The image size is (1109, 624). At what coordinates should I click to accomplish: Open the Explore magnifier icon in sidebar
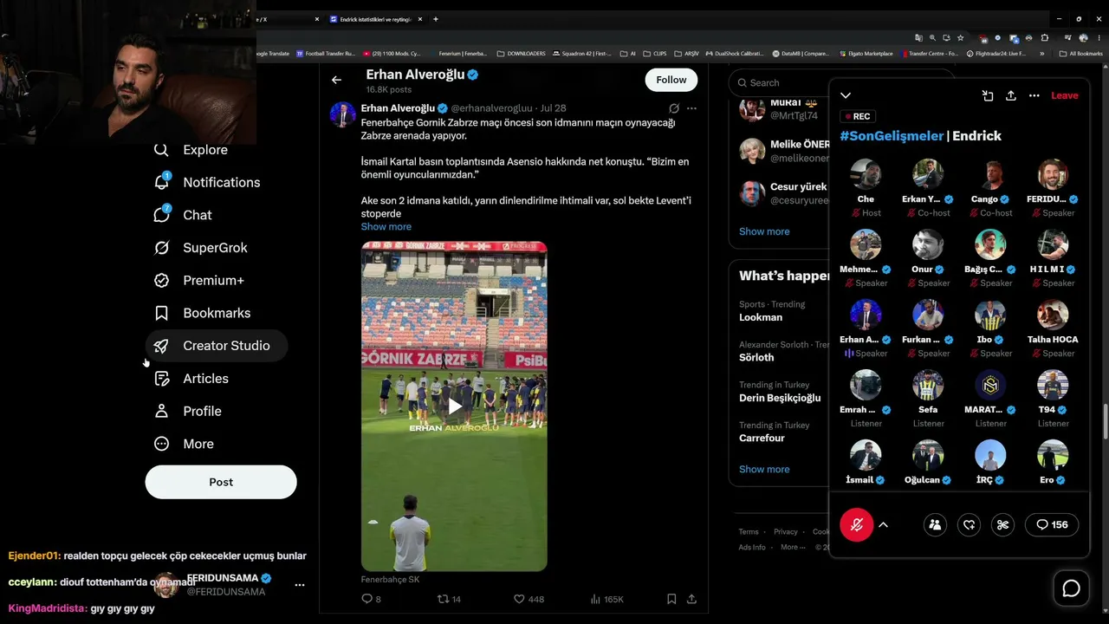[x=161, y=150]
